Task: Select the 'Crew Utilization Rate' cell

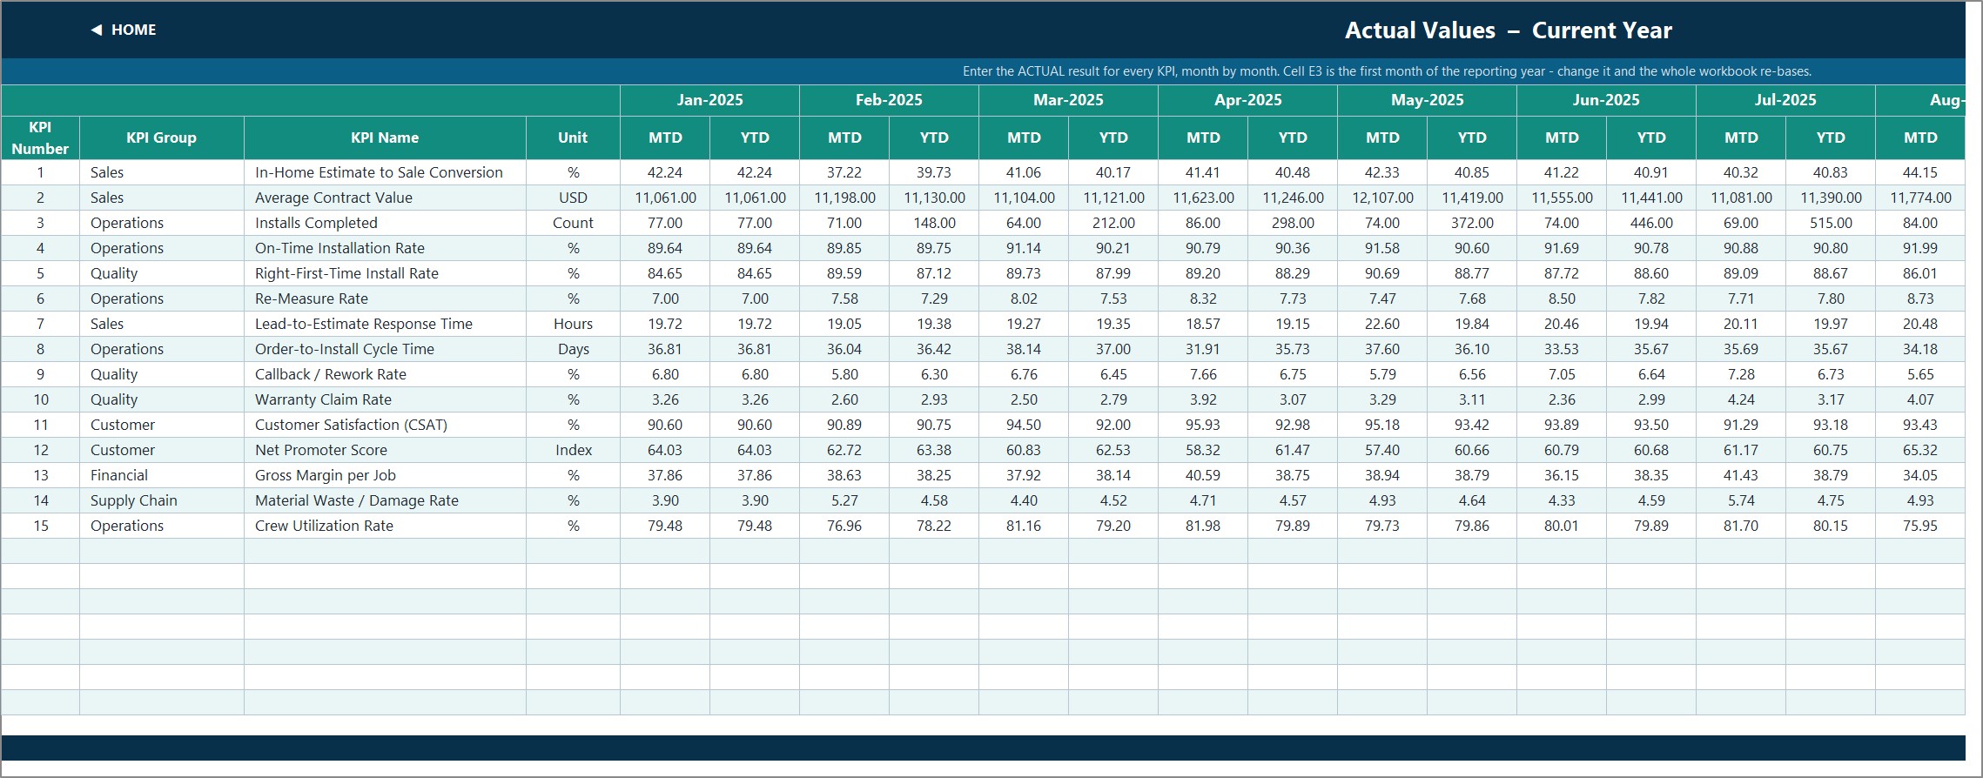Action: tap(385, 526)
